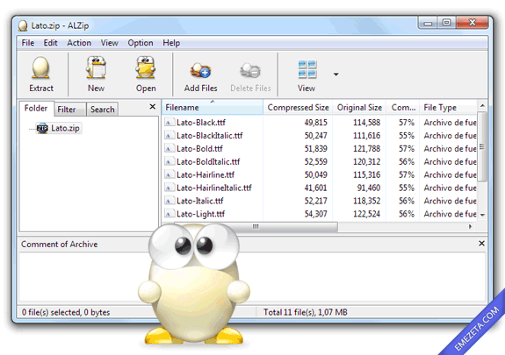The width and height of the screenshot is (505, 355).
Task: Switch to the Folder tab
Action: click(x=36, y=109)
